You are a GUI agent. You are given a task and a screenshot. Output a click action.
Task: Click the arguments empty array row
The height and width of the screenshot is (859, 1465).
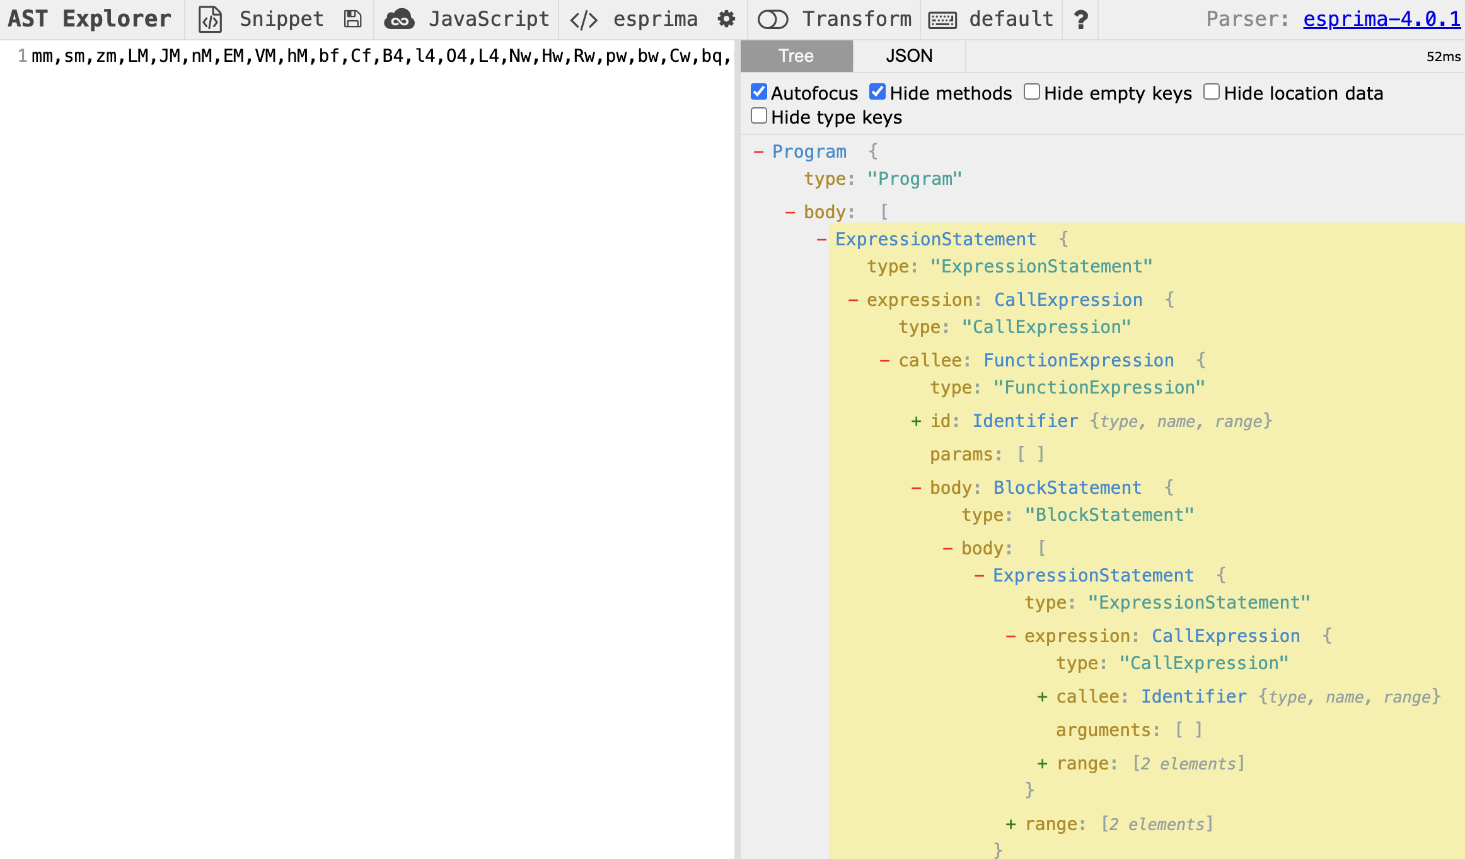pyautogui.click(x=1130, y=730)
